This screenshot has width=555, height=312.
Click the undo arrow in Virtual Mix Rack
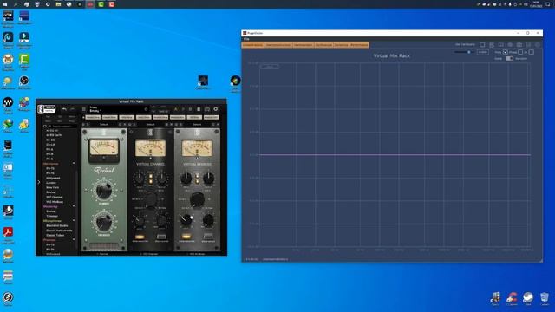(64, 109)
